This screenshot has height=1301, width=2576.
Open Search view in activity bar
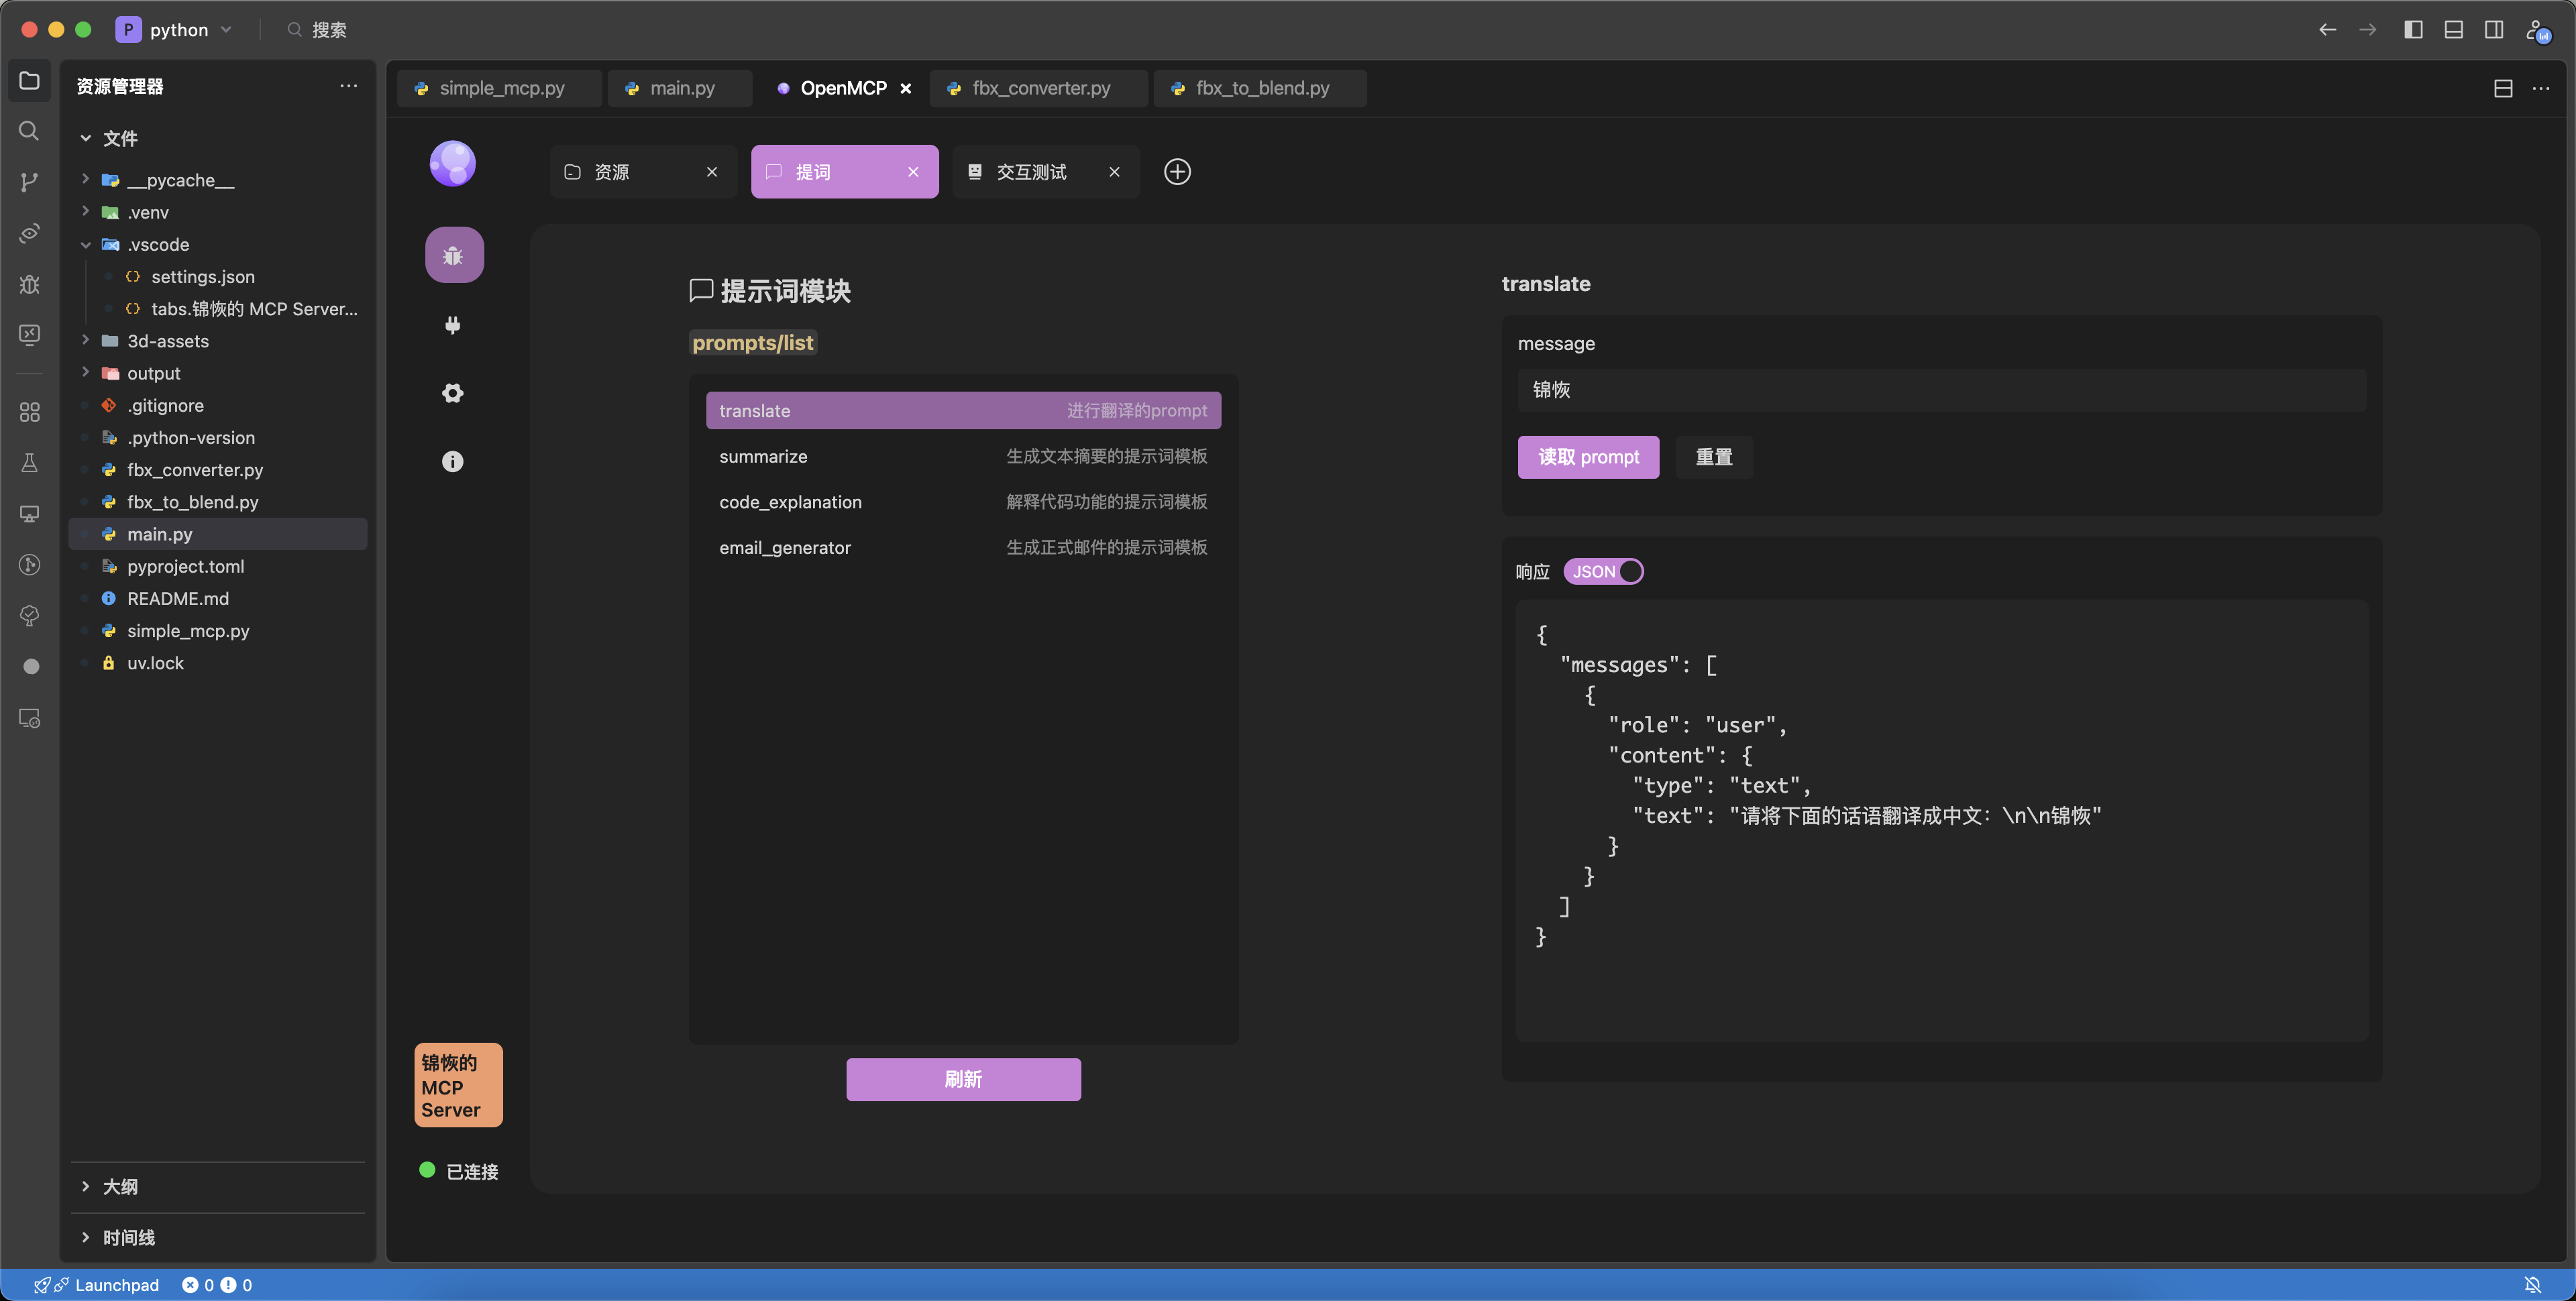[x=29, y=131]
